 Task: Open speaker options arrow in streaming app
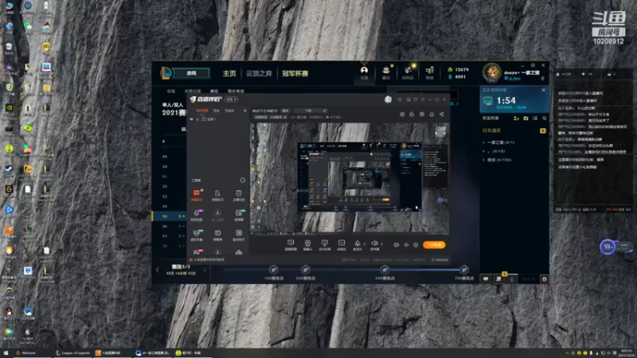381,244
